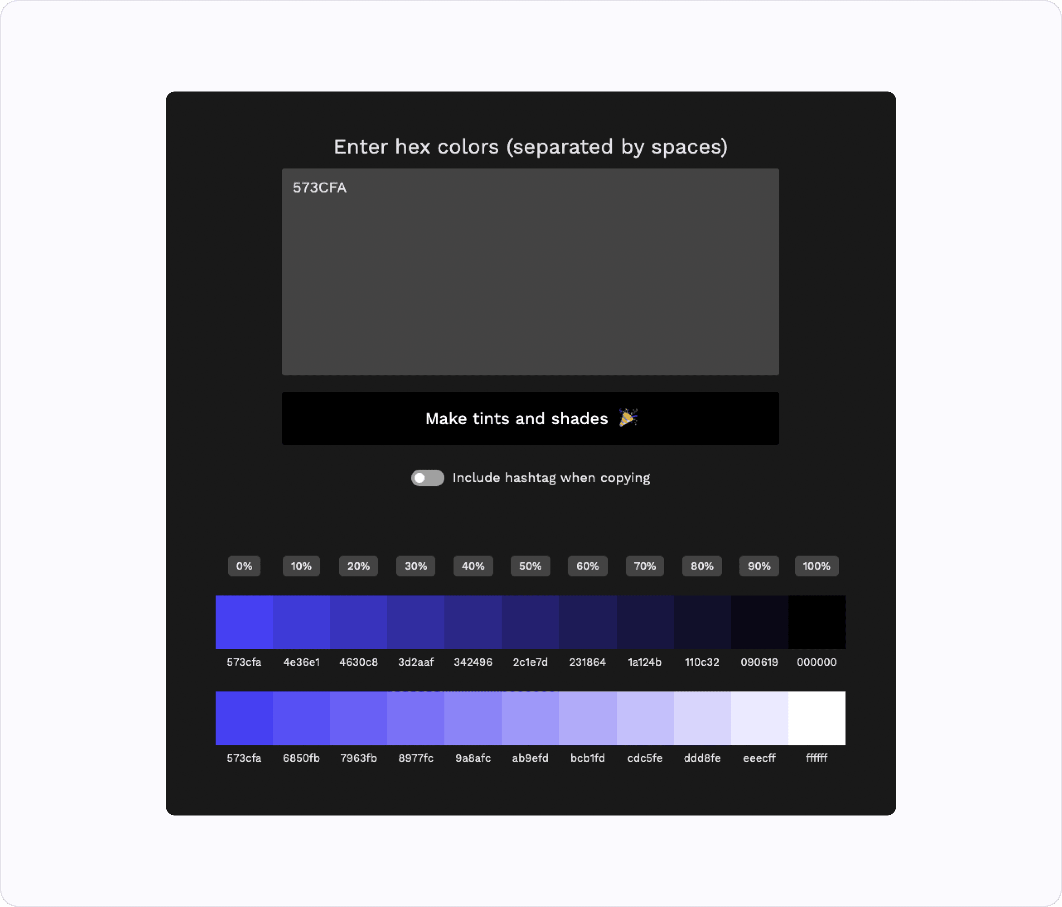Disable the Include hashtag toggle
The image size is (1062, 907).
point(428,477)
